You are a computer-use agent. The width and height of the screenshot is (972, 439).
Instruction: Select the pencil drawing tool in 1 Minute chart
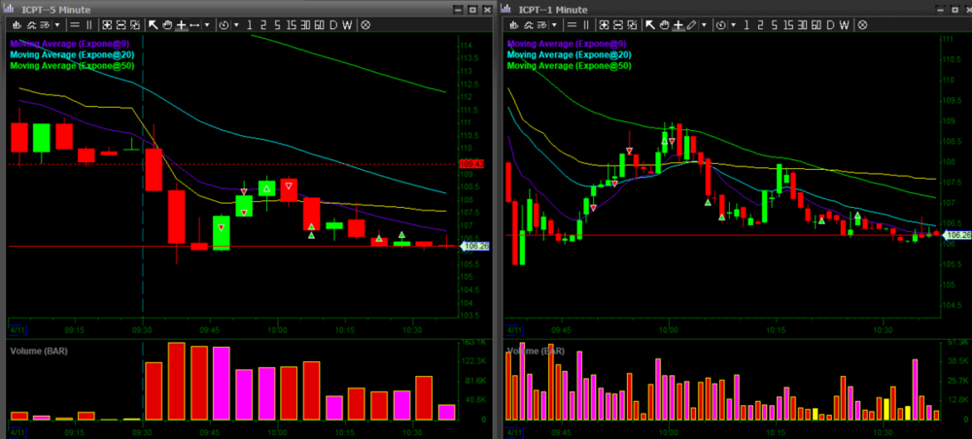[x=692, y=24]
